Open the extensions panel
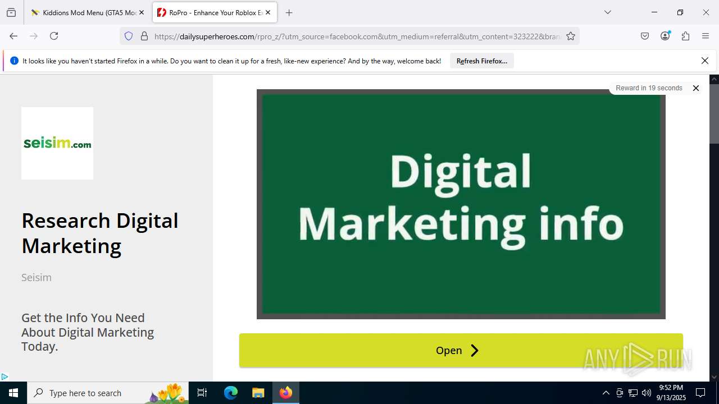 coord(685,36)
